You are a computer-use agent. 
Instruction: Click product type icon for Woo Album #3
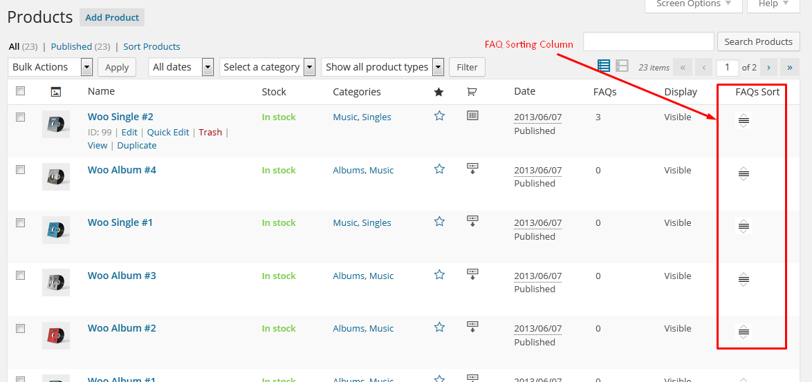[473, 274]
